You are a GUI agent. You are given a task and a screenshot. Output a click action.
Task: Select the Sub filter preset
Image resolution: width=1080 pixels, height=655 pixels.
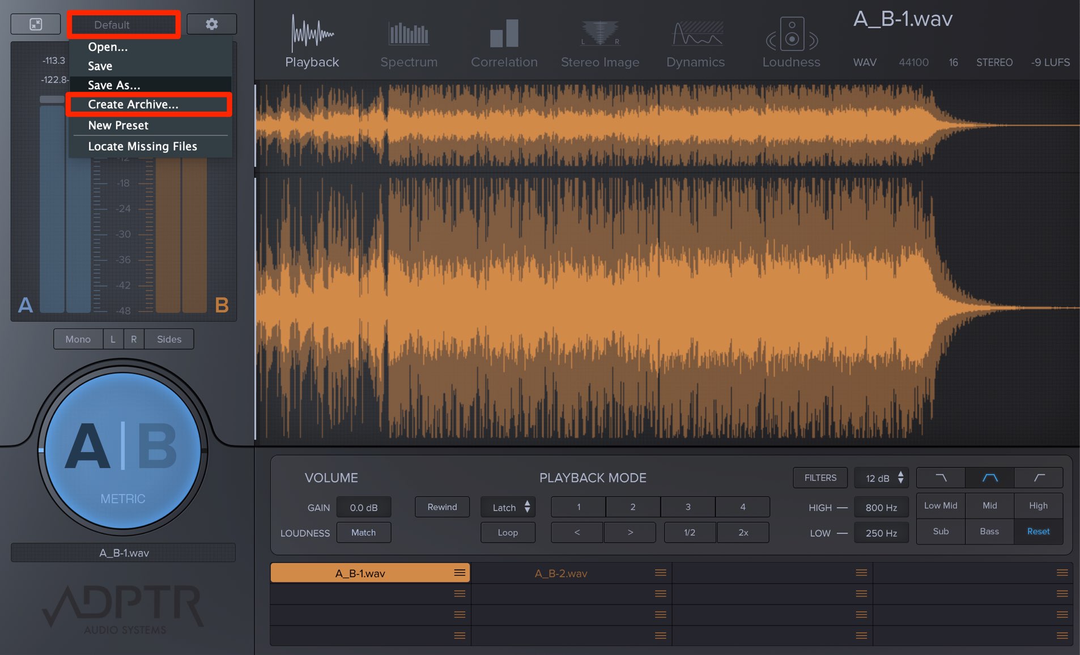941,531
